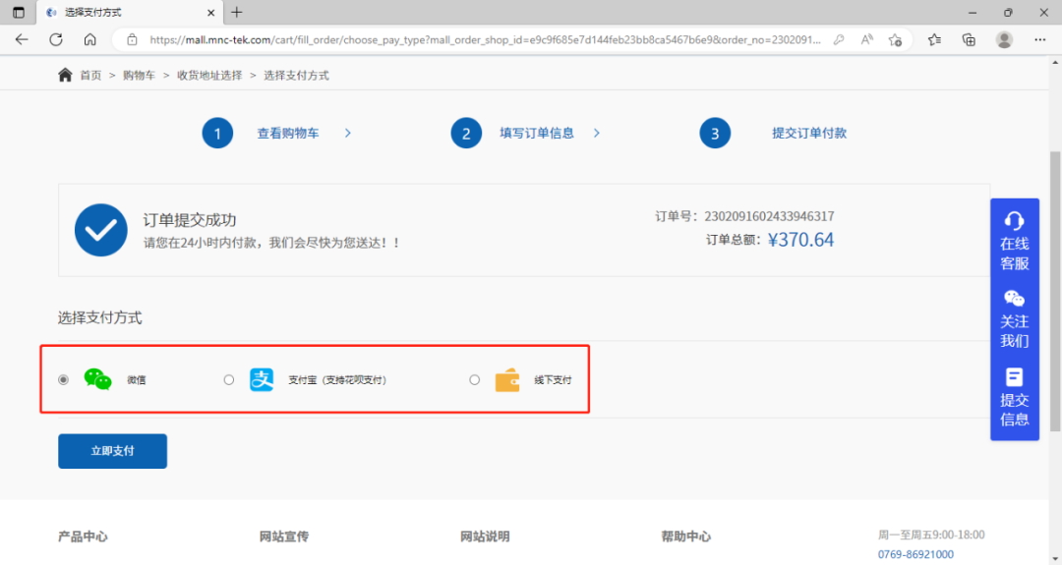Click 查看购物车 step label

tap(288, 134)
